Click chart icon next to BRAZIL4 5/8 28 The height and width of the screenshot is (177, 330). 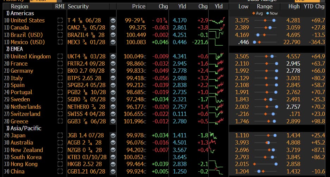tap(113, 35)
